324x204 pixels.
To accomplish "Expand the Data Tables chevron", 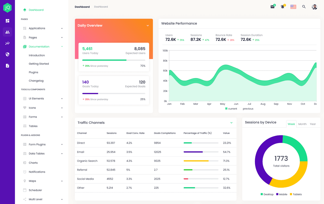I will (x=62, y=154).
